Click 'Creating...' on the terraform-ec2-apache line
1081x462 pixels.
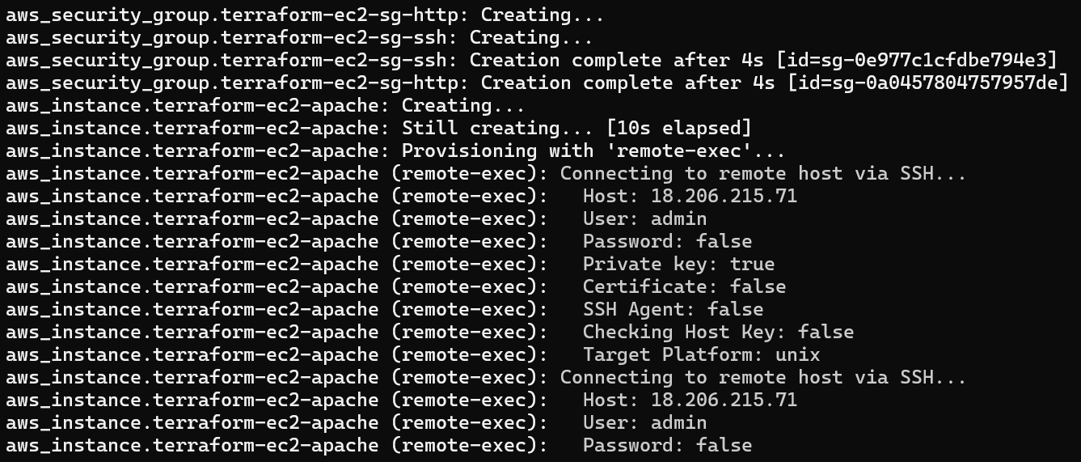tap(463, 106)
